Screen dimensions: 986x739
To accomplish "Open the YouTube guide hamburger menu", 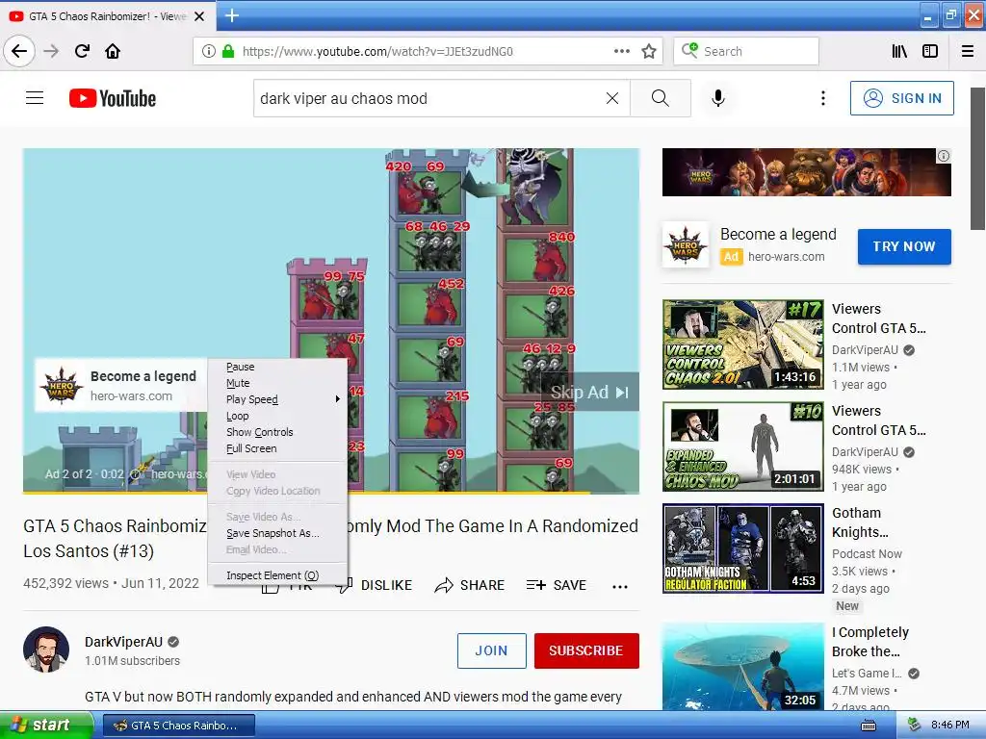I will 35,98.
